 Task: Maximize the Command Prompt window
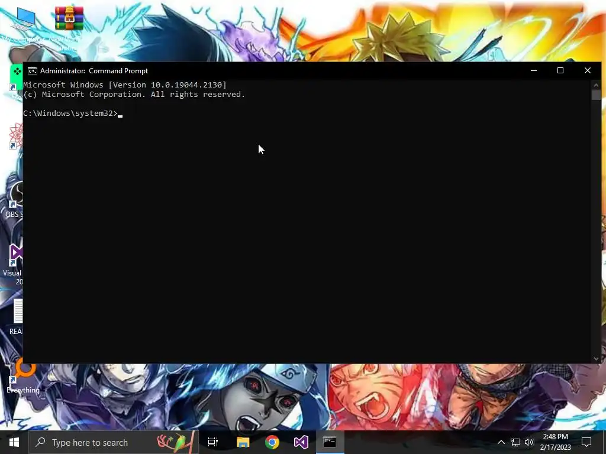pos(560,71)
